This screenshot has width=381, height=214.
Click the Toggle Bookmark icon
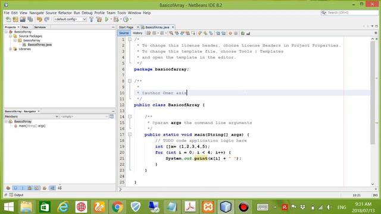click(x=211, y=33)
